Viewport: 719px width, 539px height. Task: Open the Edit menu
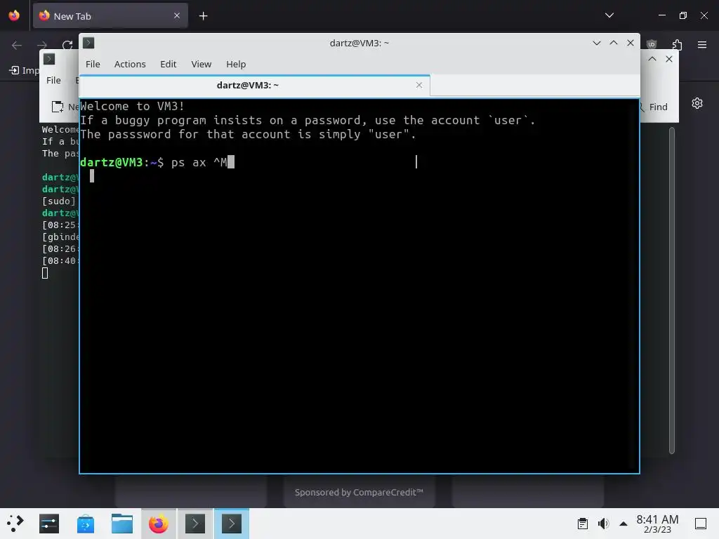[x=169, y=64]
